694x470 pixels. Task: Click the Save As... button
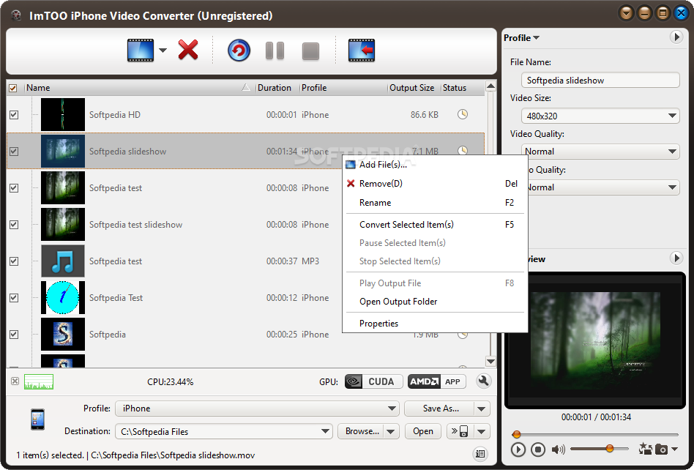point(439,409)
